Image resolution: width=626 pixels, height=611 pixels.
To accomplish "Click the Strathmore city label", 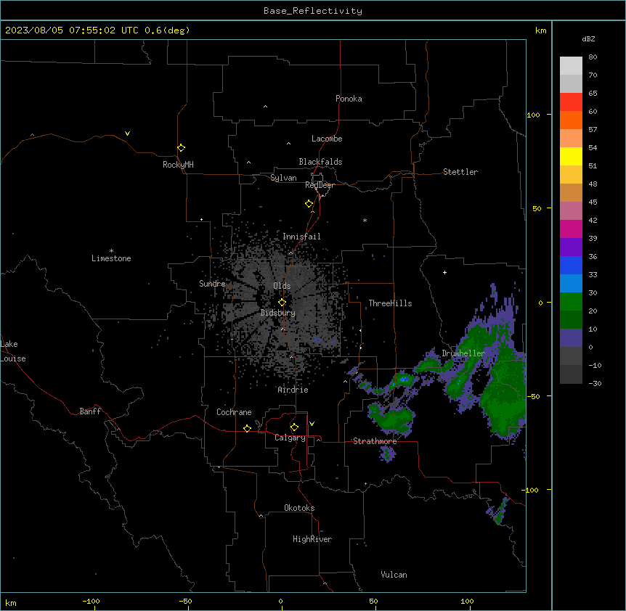I will (x=375, y=441).
